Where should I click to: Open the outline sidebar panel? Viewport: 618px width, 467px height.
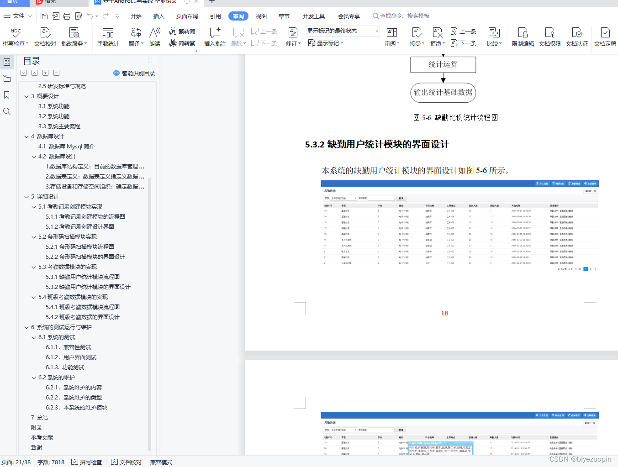click(x=7, y=62)
